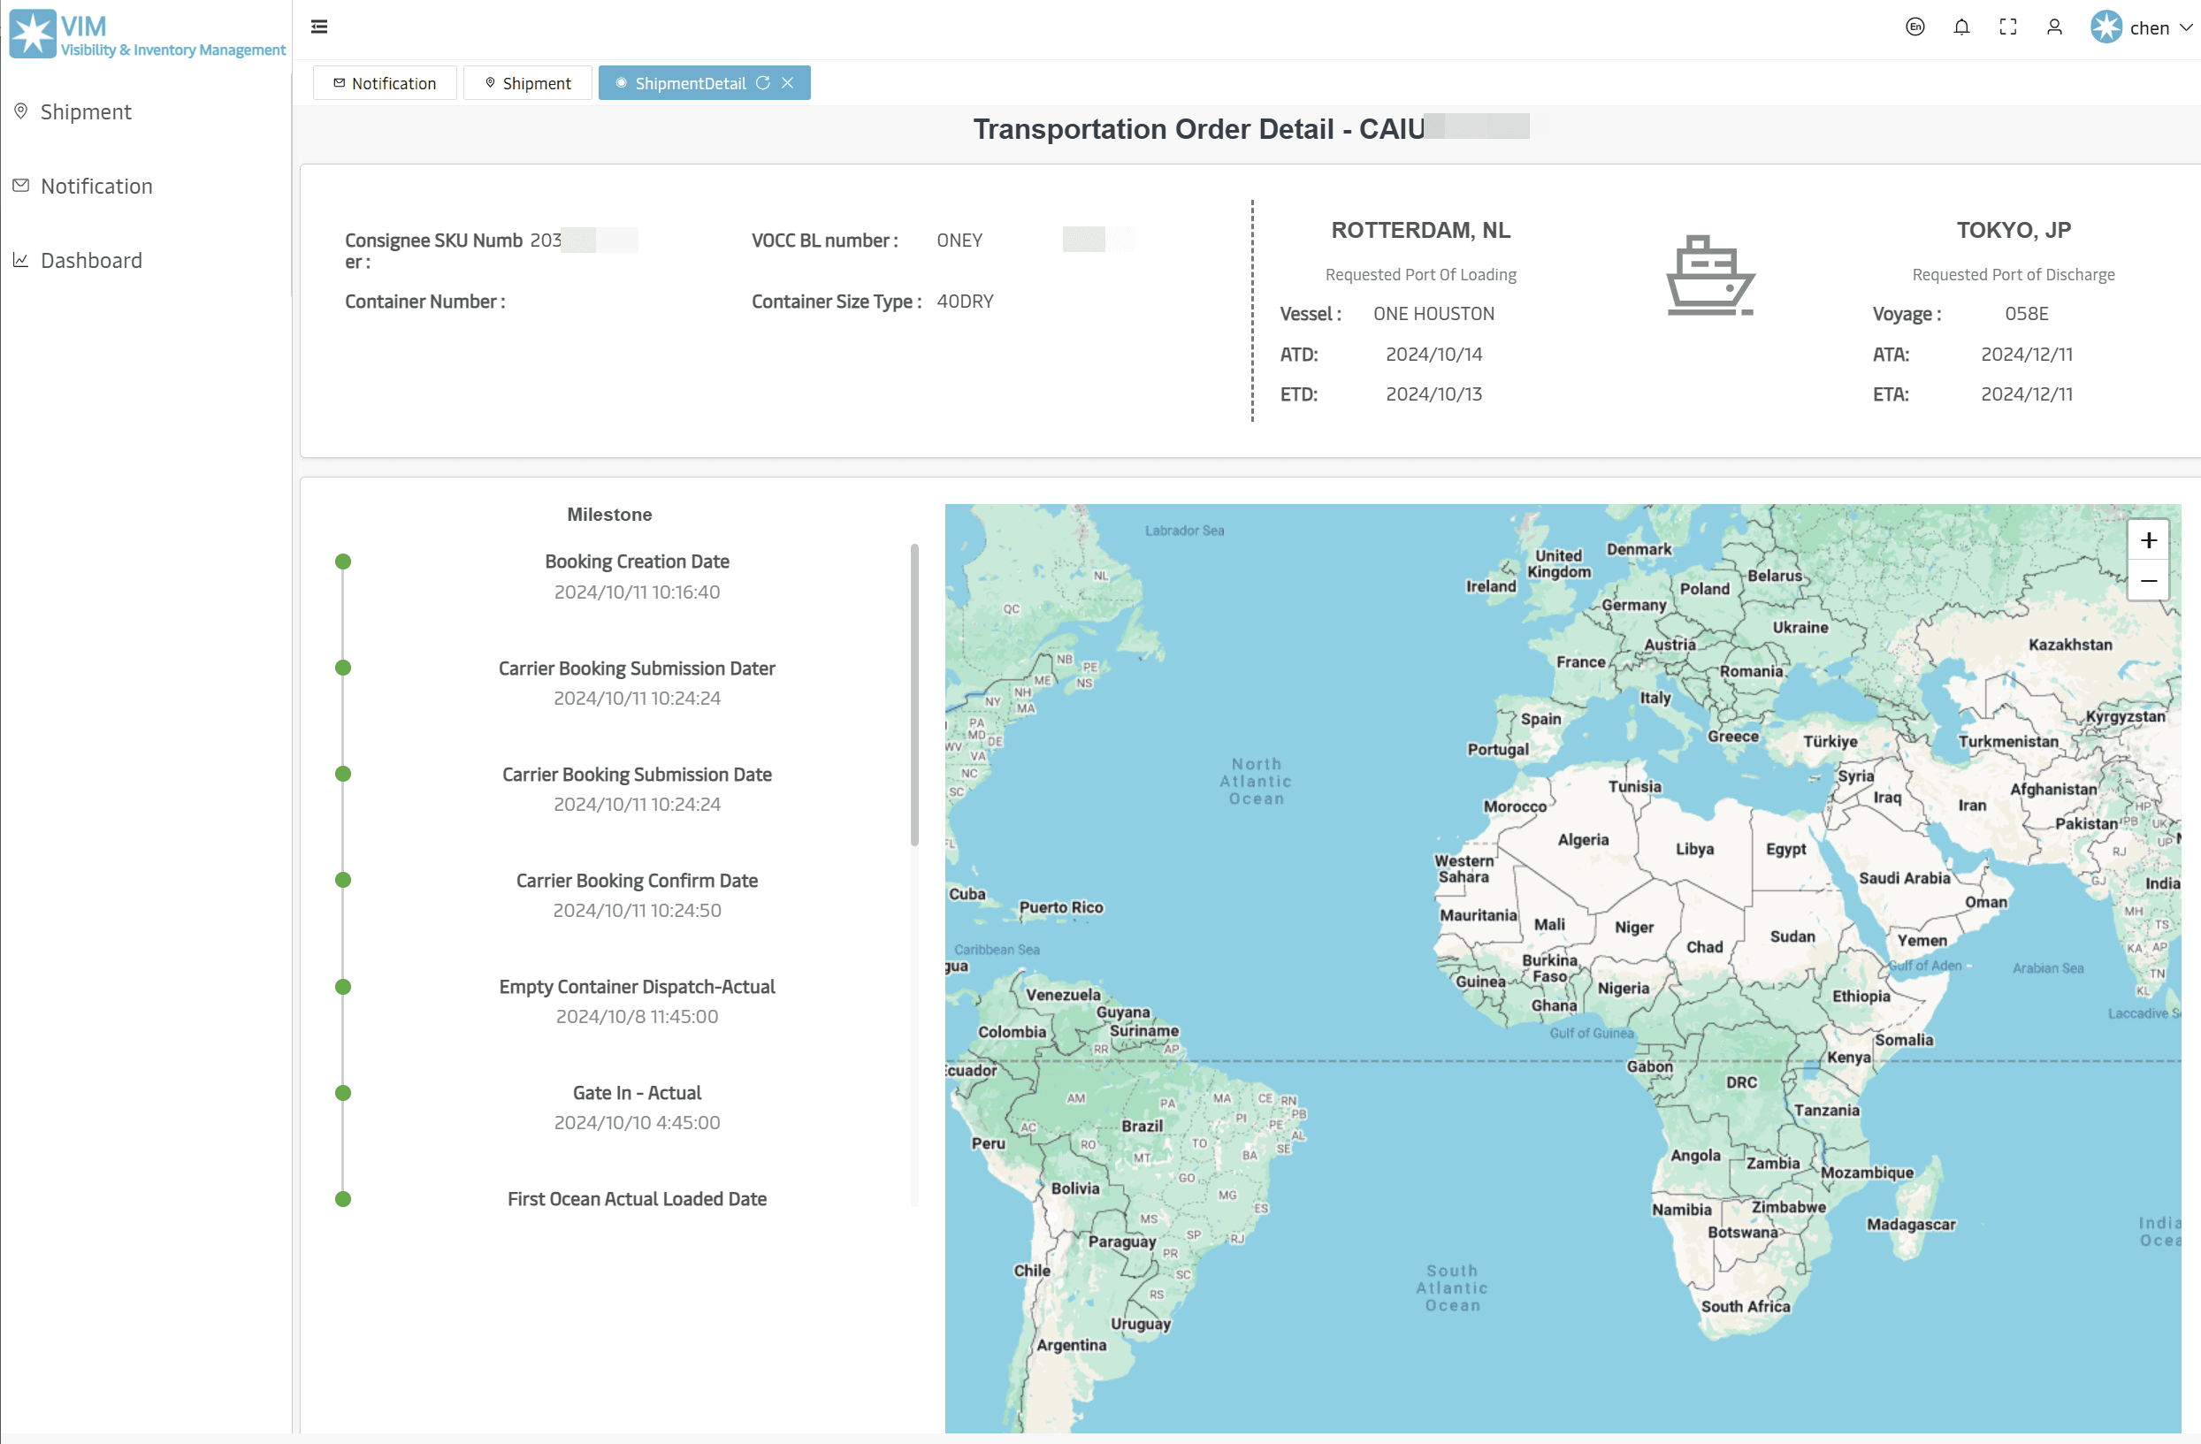The height and width of the screenshot is (1444, 2201).
Task: Open notifications bell icon
Action: tap(1961, 27)
